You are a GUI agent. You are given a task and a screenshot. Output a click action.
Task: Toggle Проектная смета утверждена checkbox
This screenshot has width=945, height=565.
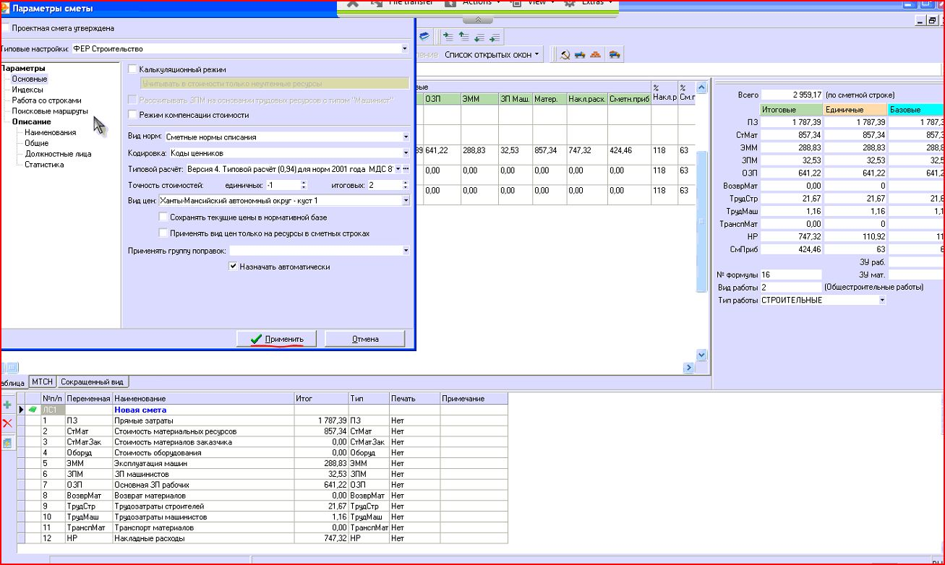(x=5, y=28)
